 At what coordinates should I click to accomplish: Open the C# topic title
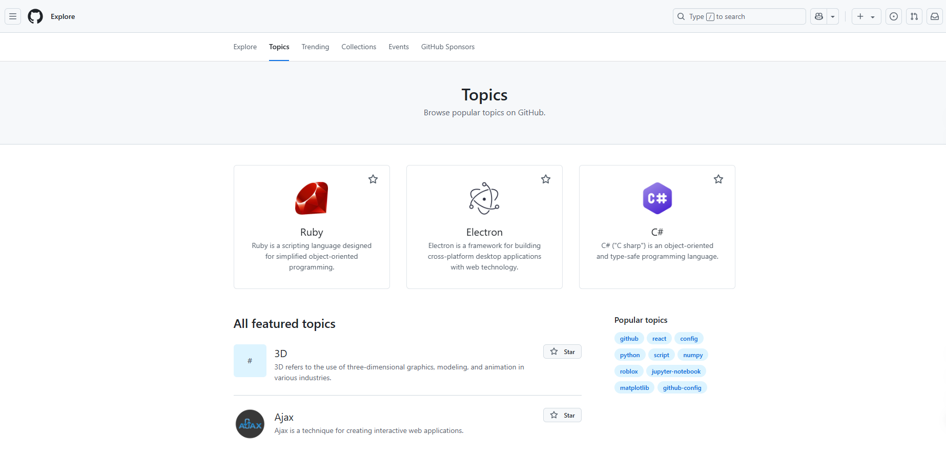tap(657, 232)
